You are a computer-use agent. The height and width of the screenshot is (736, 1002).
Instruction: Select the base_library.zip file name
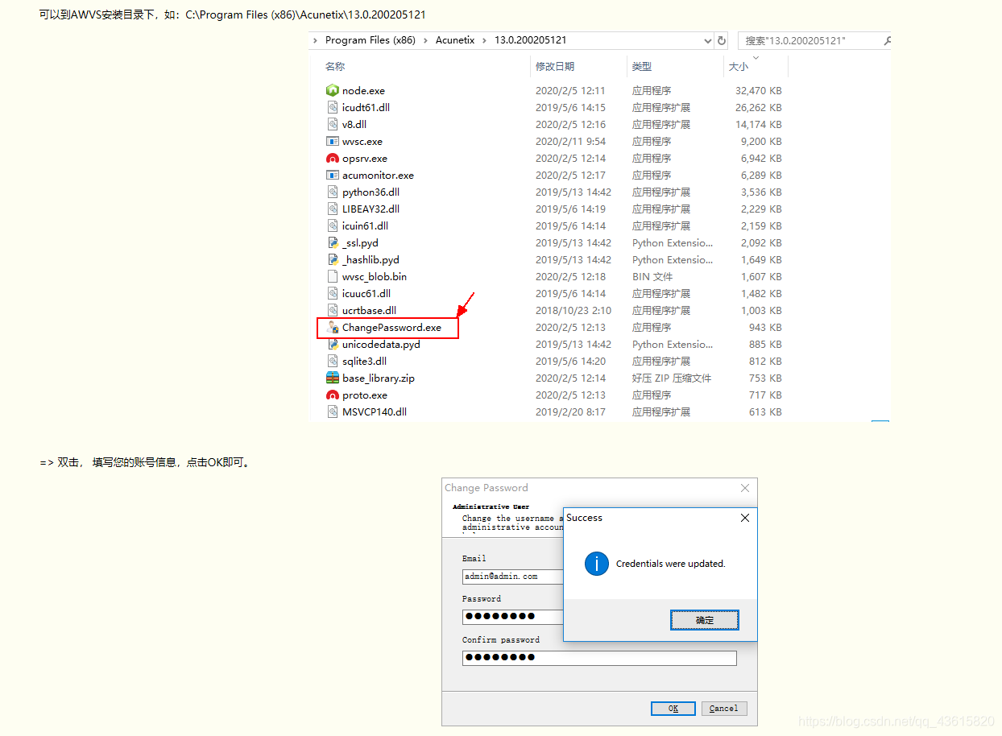click(379, 378)
